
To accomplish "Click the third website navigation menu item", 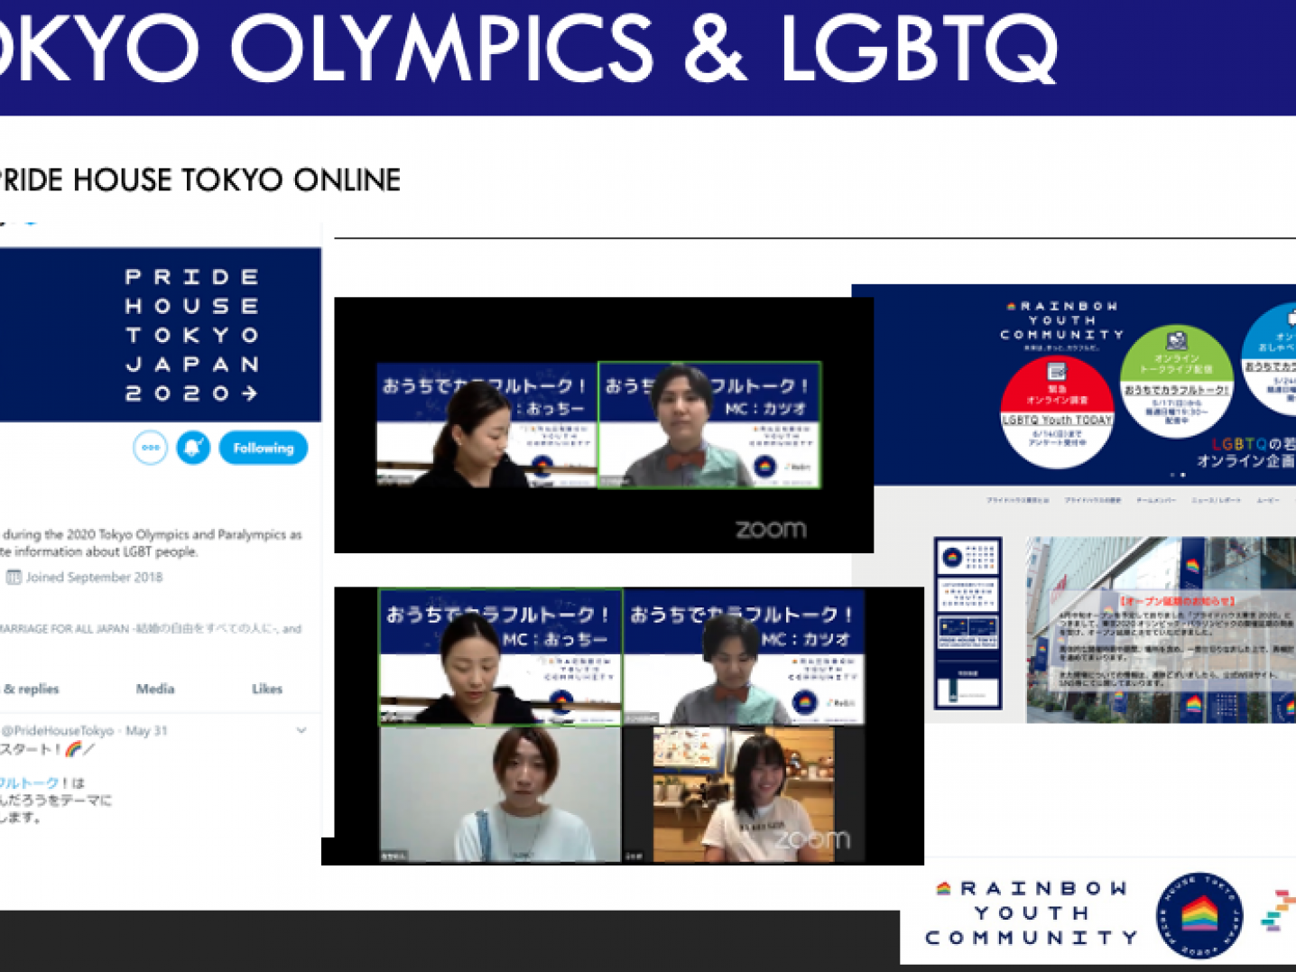I will [x=1155, y=499].
